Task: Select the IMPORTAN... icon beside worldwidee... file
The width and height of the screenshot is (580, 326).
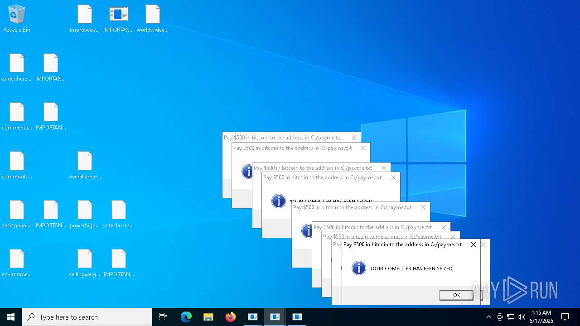Action: pyautogui.click(x=119, y=19)
